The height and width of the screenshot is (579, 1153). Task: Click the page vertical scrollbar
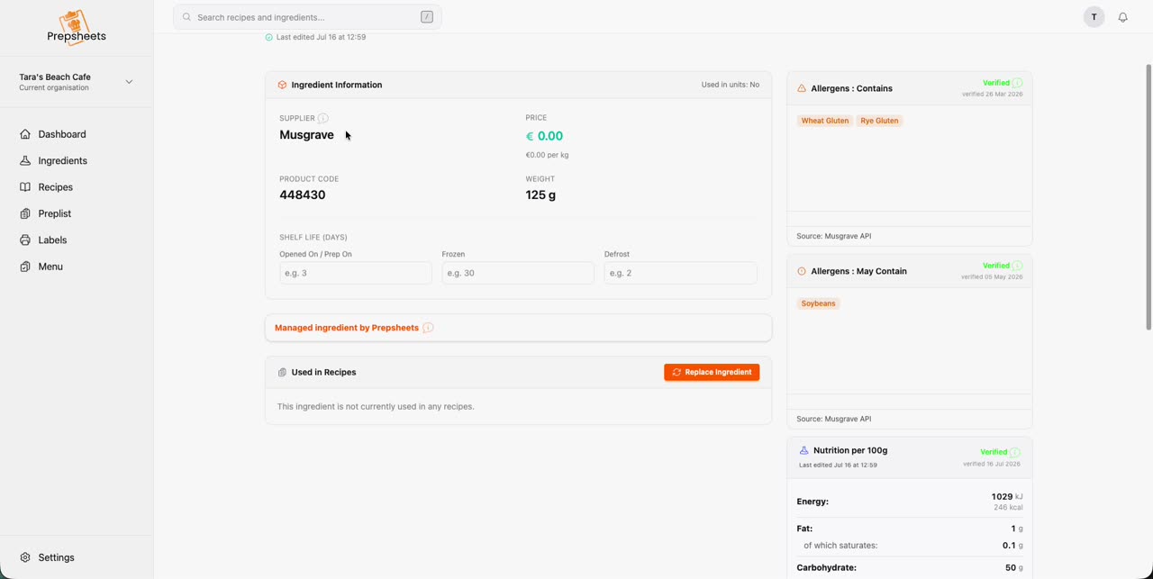pyautogui.click(x=1148, y=196)
